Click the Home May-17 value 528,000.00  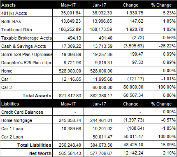click(x=70, y=71)
